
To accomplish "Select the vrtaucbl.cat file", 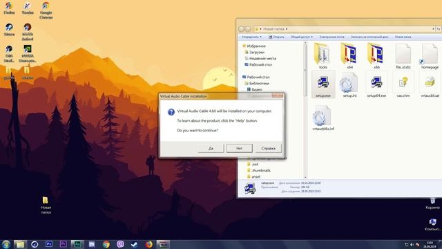I will click(430, 84).
